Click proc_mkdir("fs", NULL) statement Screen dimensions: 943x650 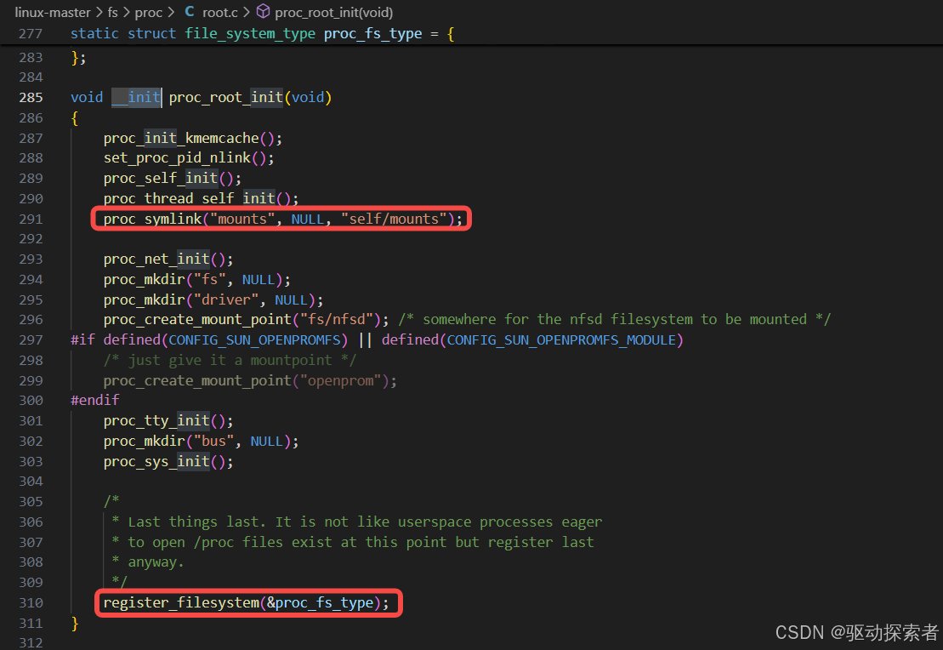pyautogui.click(x=196, y=280)
